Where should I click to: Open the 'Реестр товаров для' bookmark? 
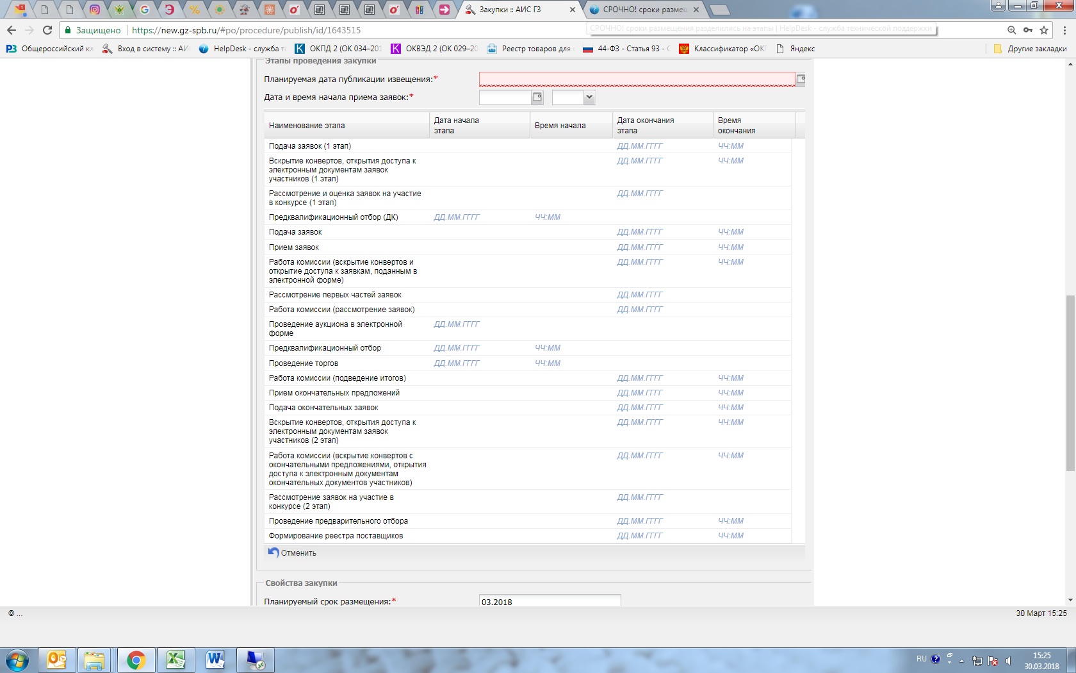click(x=529, y=49)
